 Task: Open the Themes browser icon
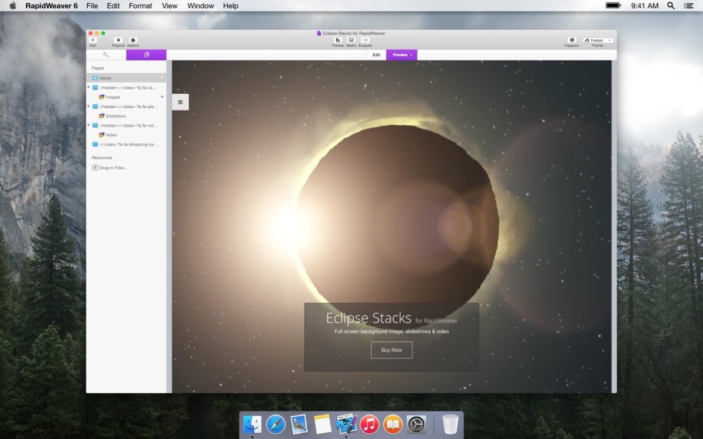[x=337, y=40]
